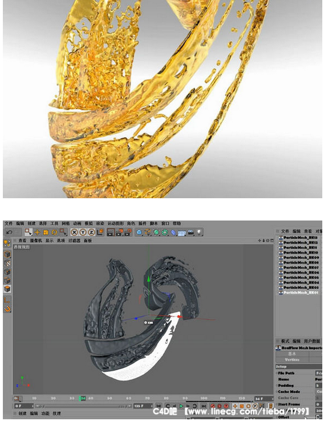Switch to Texture mode checker icon
Image resolution: width=324 pixels, height=421 pixels.
tap(7, 263)
